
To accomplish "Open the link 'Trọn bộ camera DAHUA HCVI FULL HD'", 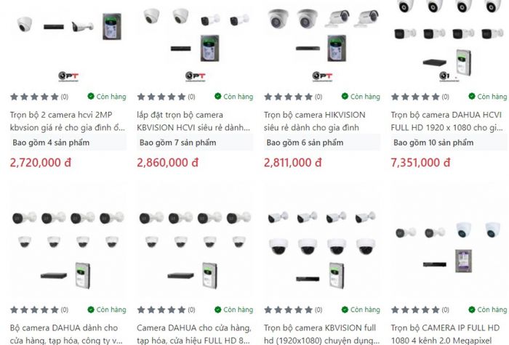I will [x=447, y=121].
